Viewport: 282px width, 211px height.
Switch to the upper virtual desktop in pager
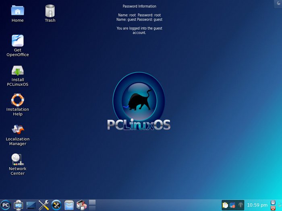(x=92, y=202)
